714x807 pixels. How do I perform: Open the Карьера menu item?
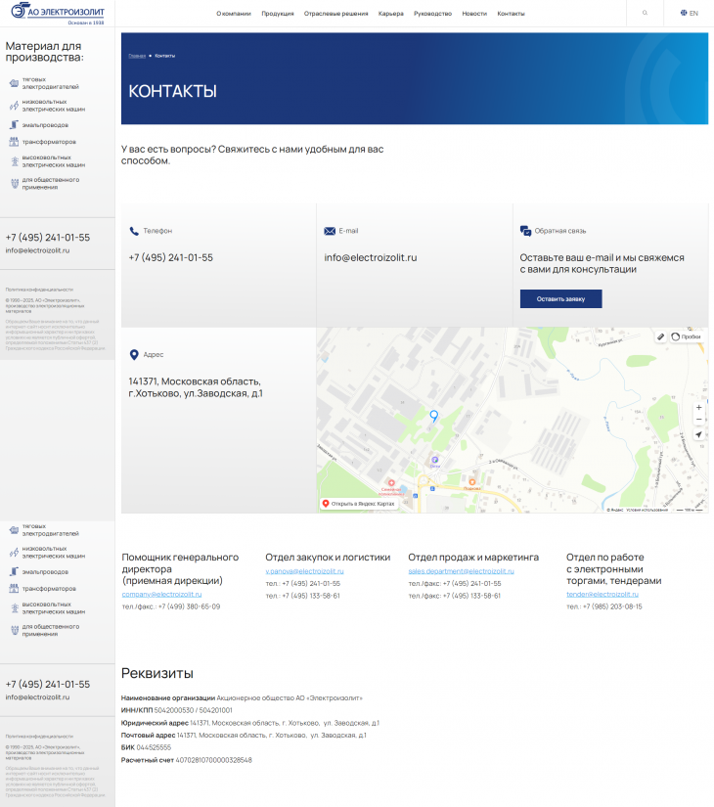[390, 14]
